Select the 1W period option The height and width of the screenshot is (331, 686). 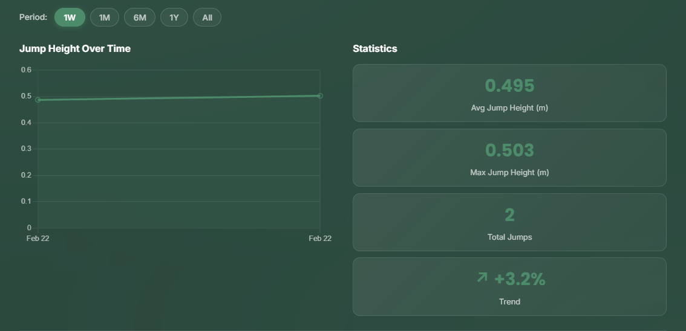click(70, 18)
